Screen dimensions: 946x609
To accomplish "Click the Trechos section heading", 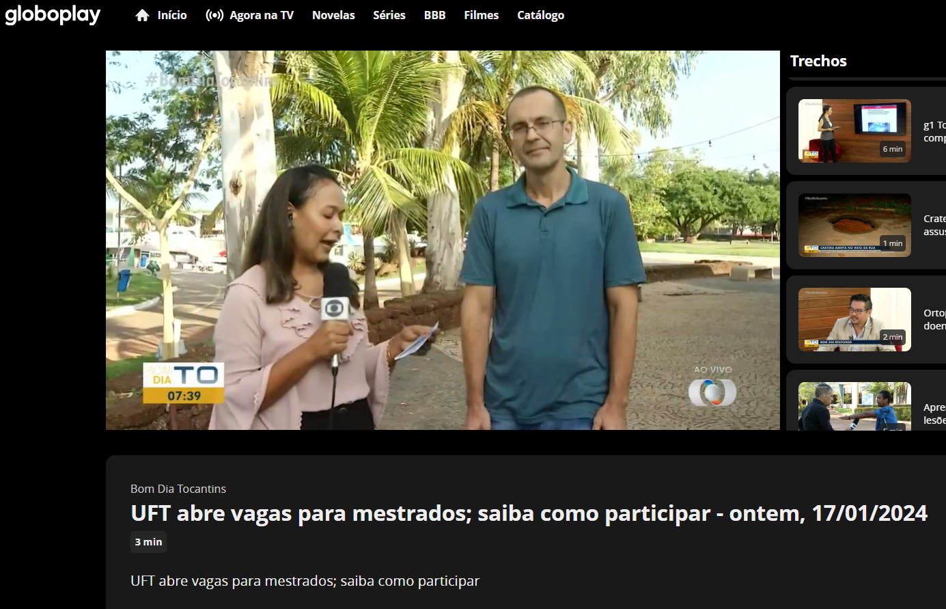I will point(818,61).
